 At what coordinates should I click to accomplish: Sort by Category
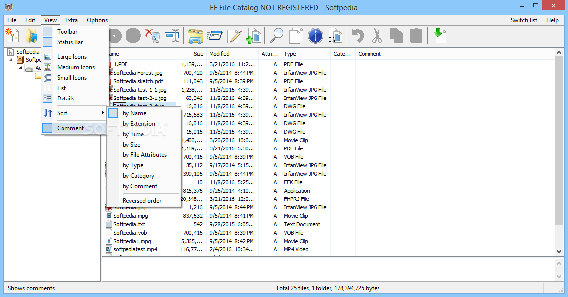click(x=143, y=176)
